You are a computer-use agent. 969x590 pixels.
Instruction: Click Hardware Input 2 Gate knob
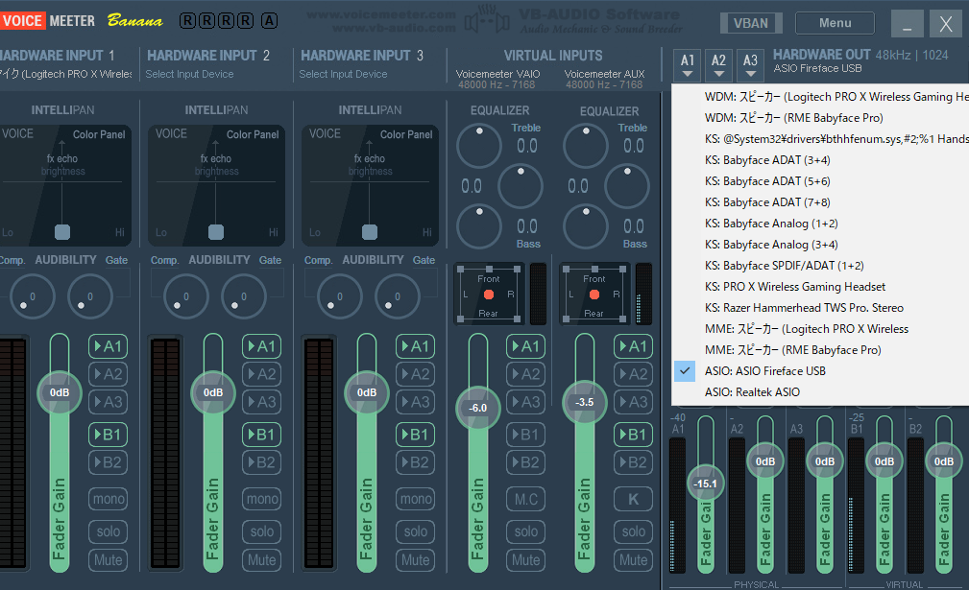pyautogui.click(x=244, y=296)
